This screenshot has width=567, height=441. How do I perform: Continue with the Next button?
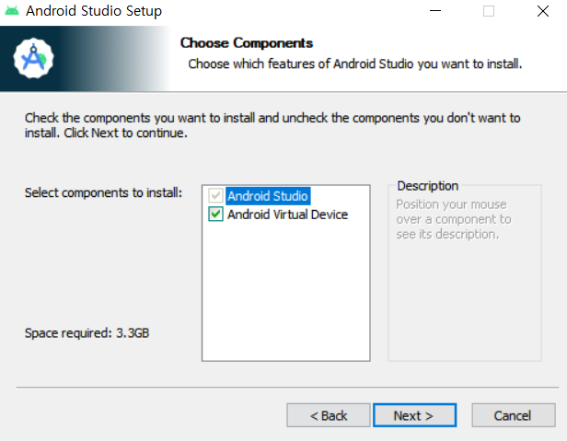tap(414, 415)
